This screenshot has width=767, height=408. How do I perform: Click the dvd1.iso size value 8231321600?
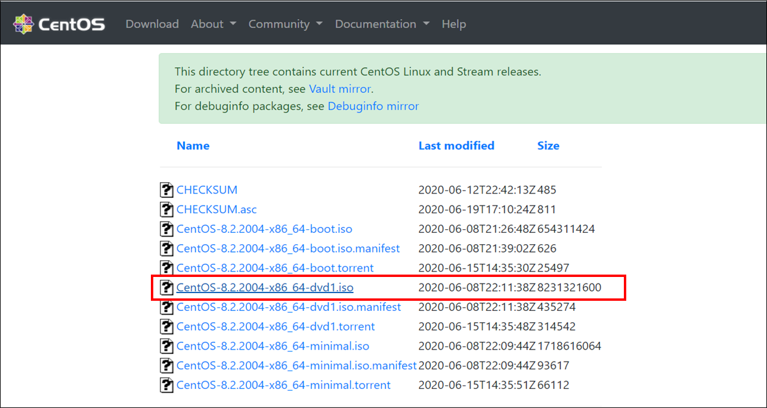[569, 288]
